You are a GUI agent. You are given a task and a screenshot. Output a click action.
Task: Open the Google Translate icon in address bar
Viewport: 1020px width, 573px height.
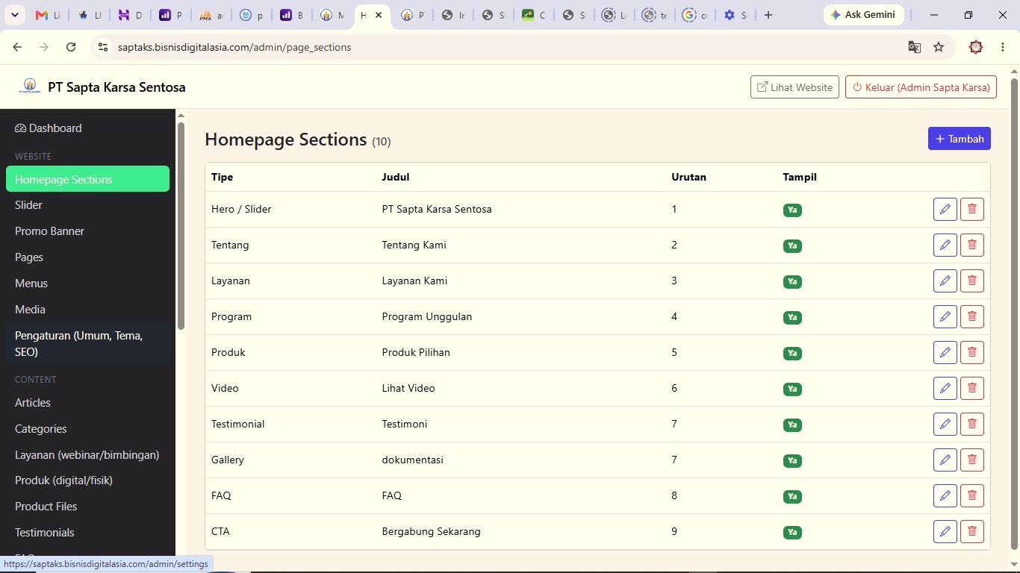[914, 47]
